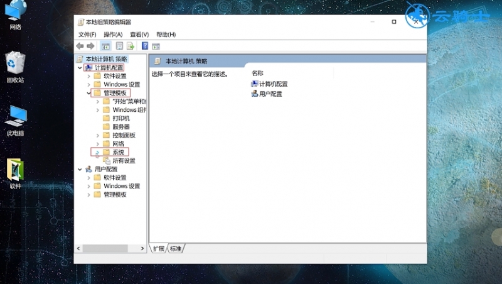Image resolution: width=502 pixels, height=284 pixels.
Task: Open the 帮助(H) menu
Action: pyautogui.click(x=166, y=35)
